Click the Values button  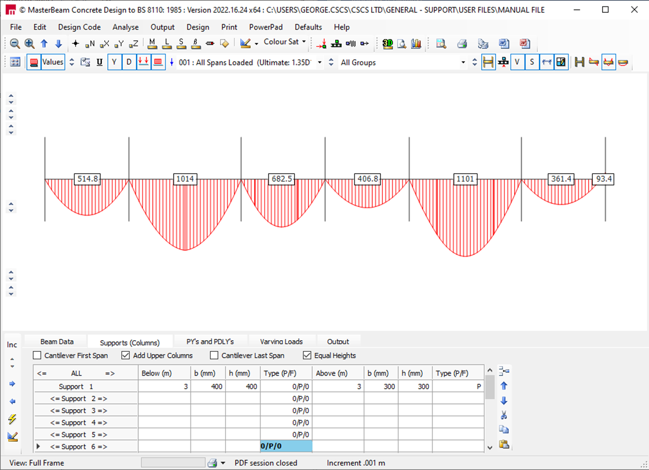(x=53, y=63)
